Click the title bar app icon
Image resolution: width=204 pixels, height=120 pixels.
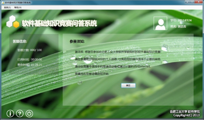click(x=3, y=3)
